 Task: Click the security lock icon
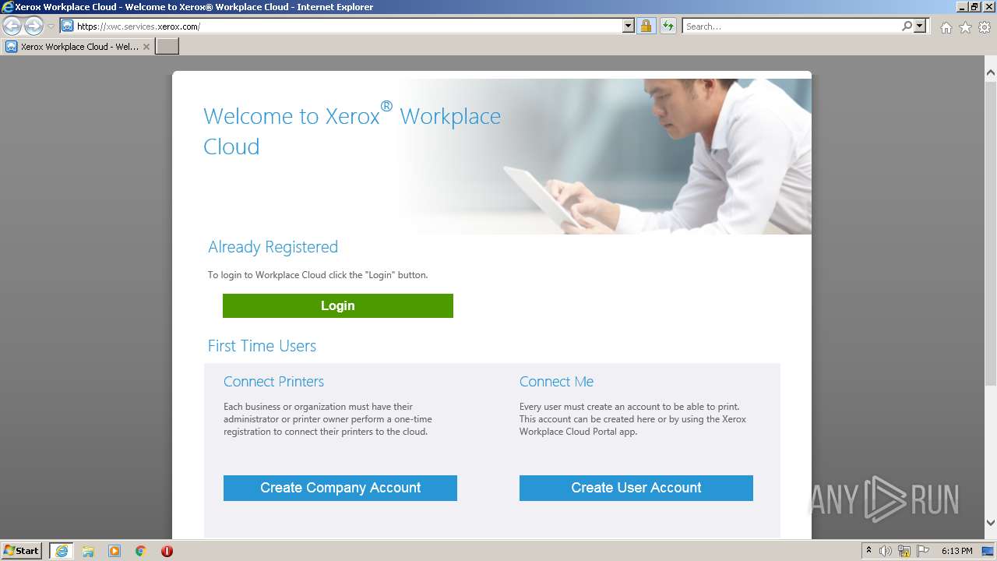(x=646, y=26)
